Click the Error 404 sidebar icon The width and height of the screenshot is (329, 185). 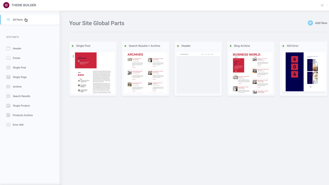point(8,125)
